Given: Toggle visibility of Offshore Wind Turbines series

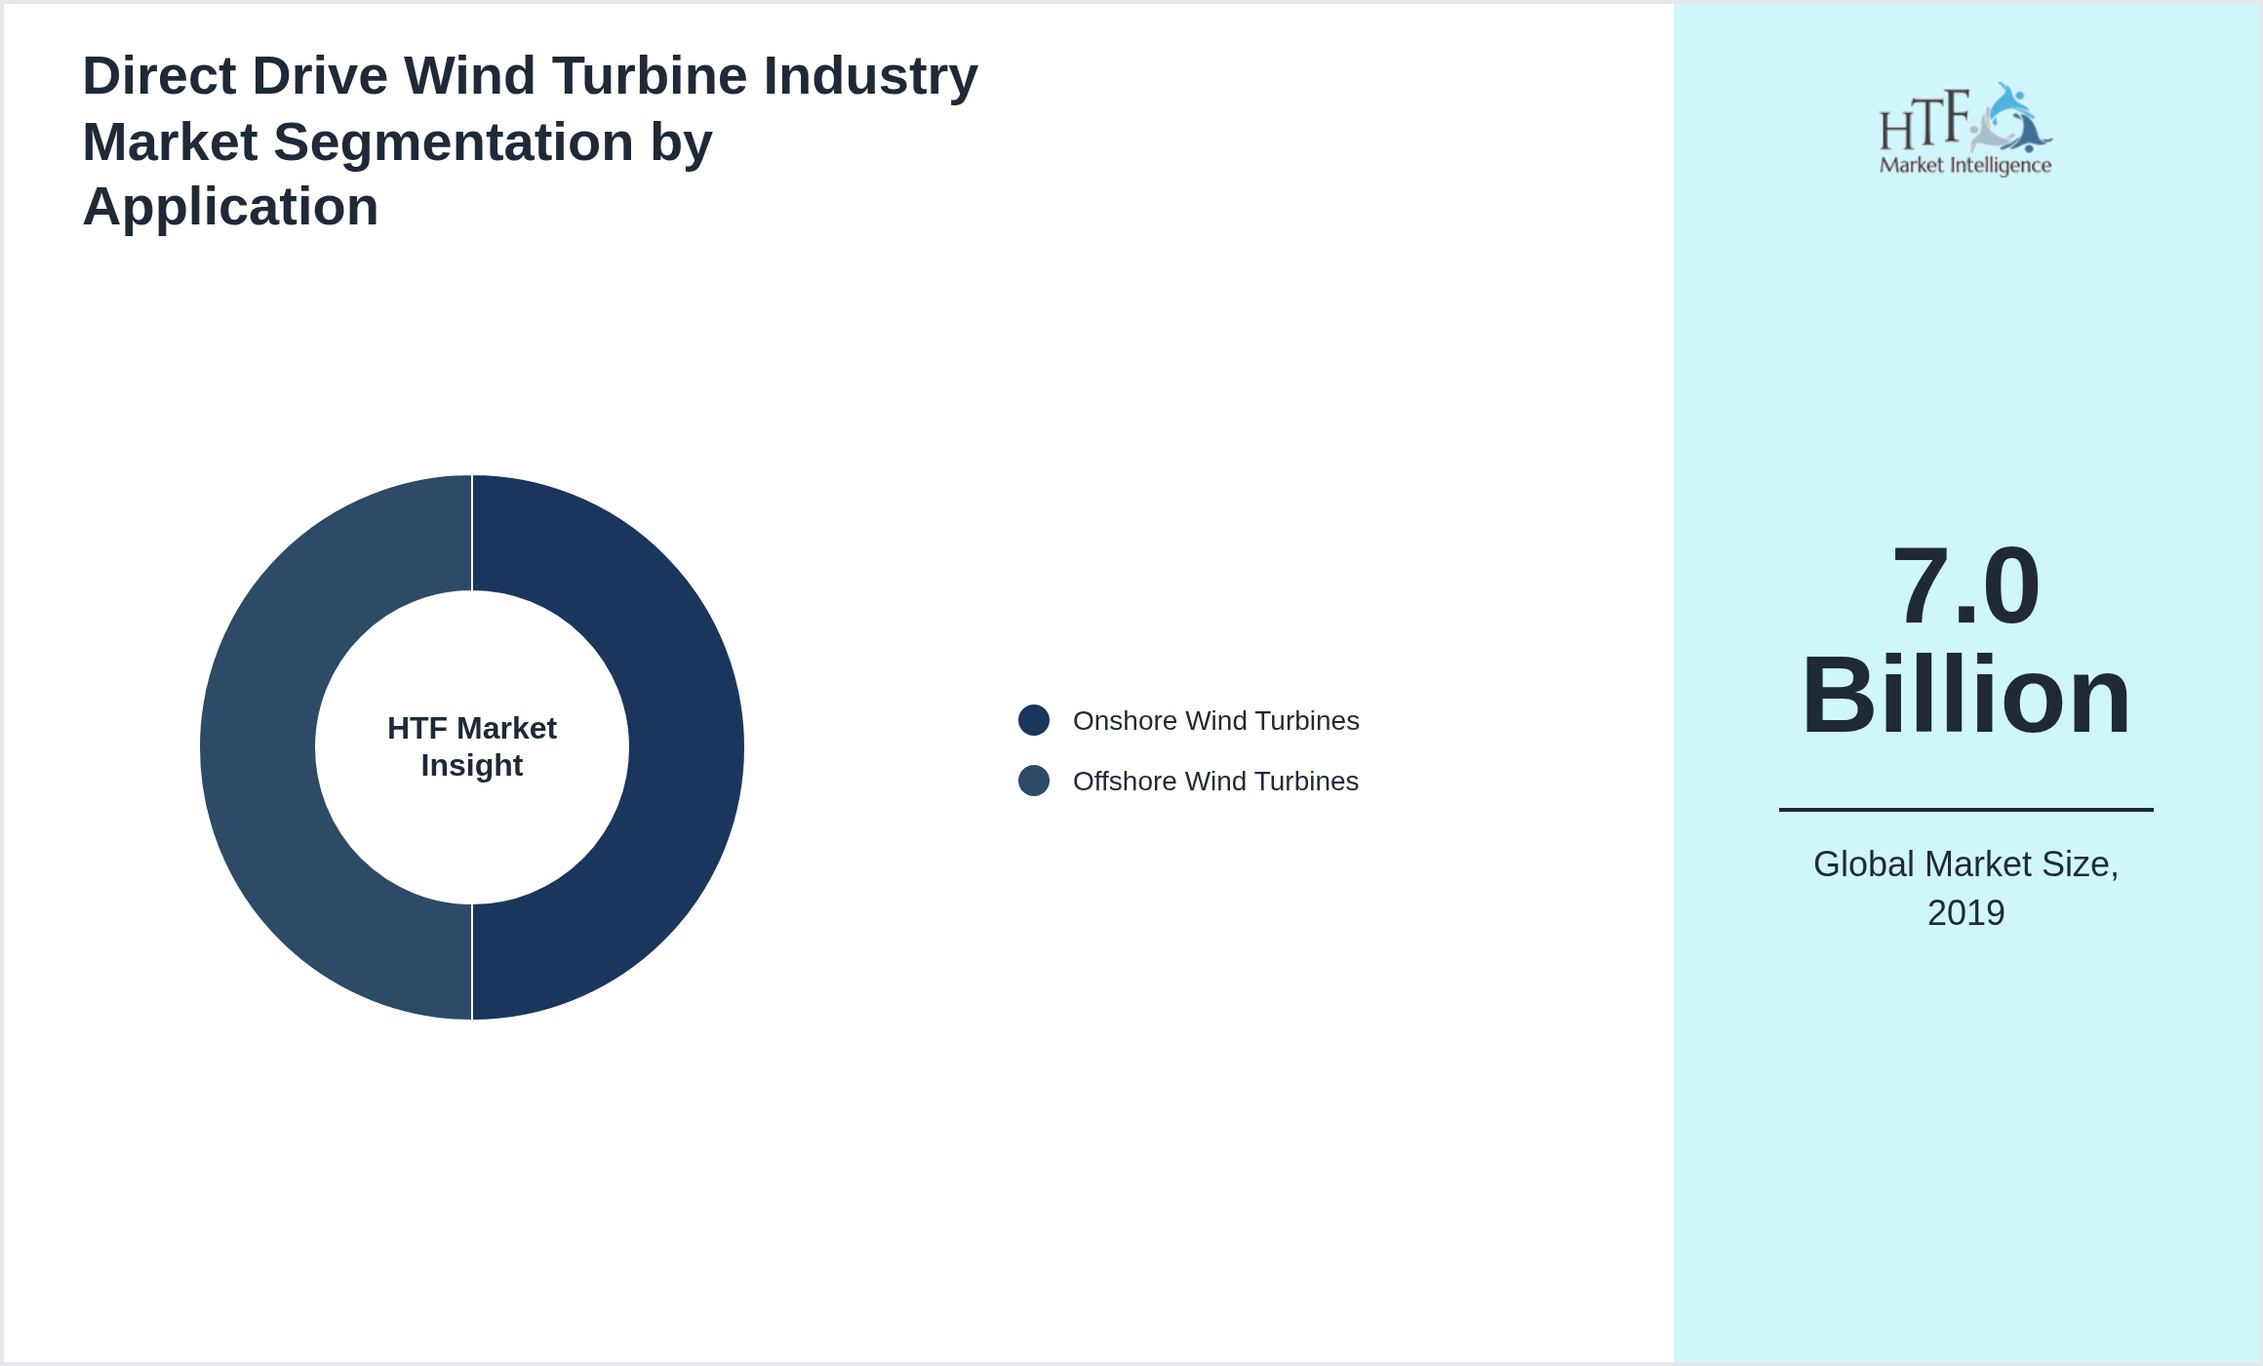Looking at the screenshot, I should [x=1214, y=782].
